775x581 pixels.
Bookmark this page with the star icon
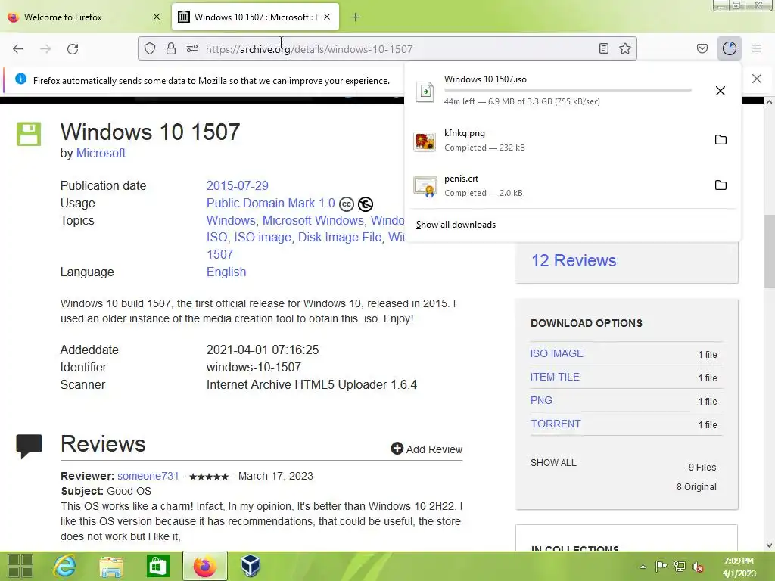624,48
